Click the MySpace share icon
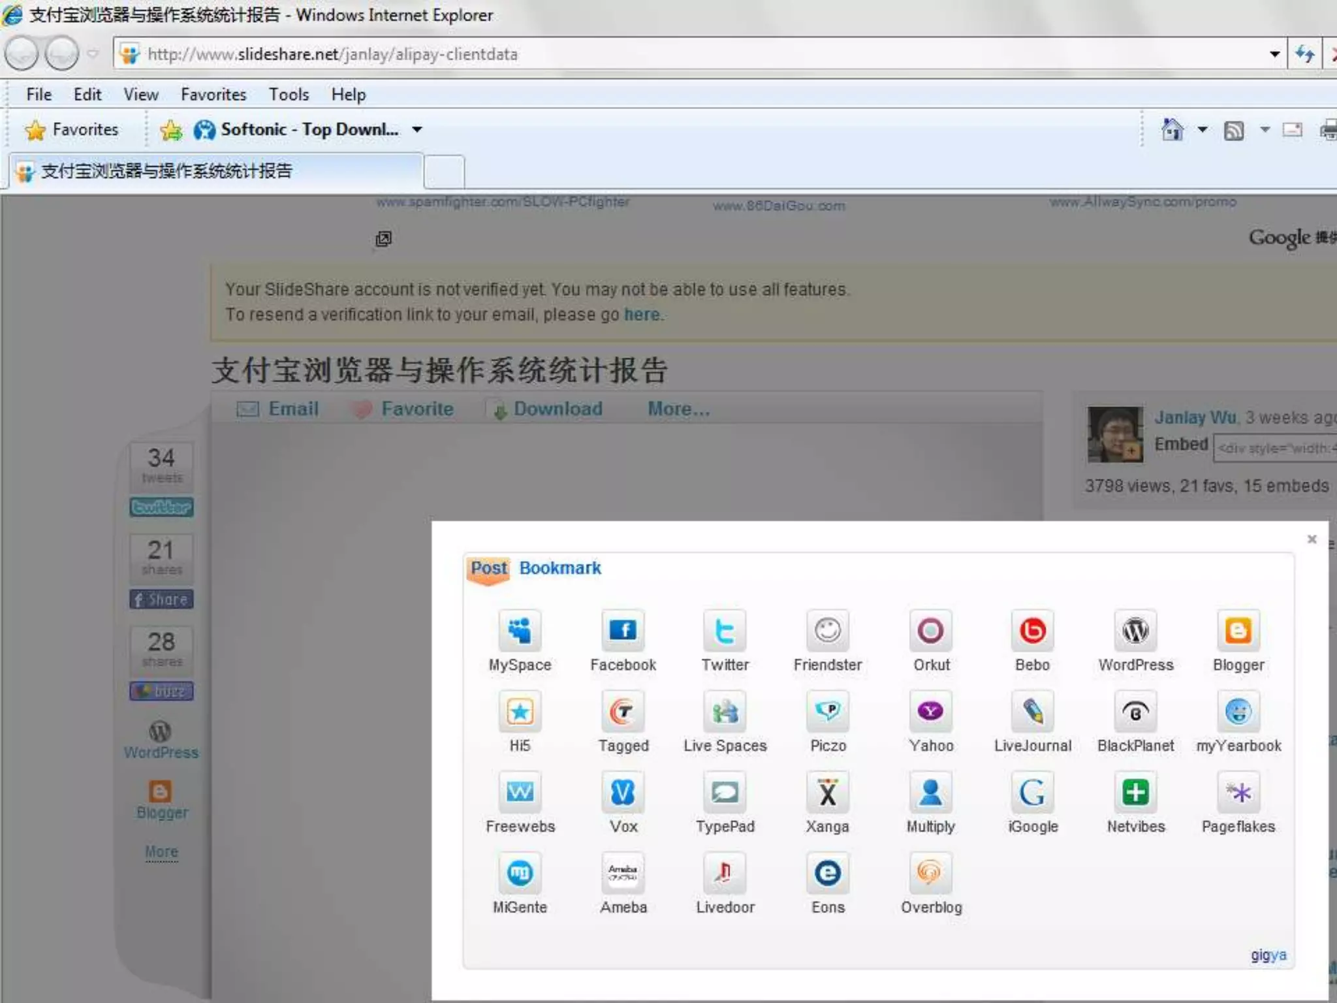This screenshot has height=1003, width=1337. [x=520, y=631]
